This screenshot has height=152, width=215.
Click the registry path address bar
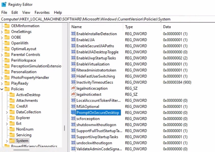point(108,19)
